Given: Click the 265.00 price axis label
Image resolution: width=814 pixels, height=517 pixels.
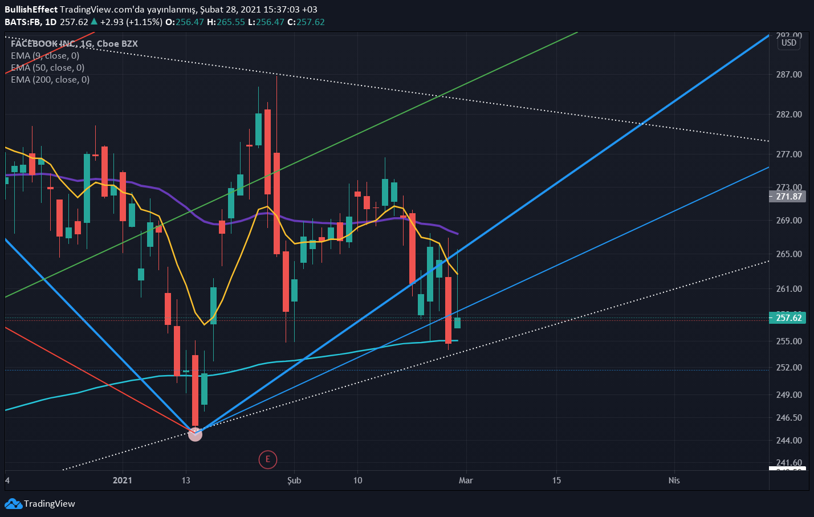Looking at the screenshot, I should [x=789, y=254].
